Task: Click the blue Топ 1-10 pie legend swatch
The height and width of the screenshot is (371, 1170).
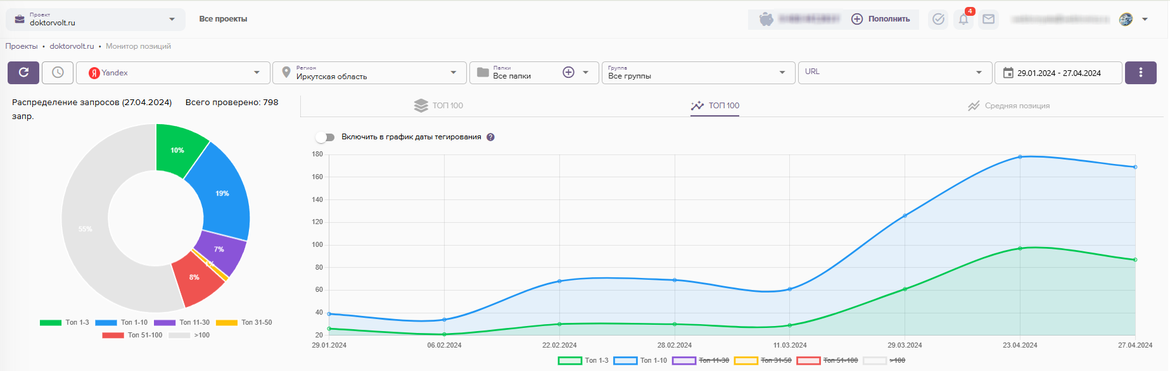Action: (x=106, y=323)
